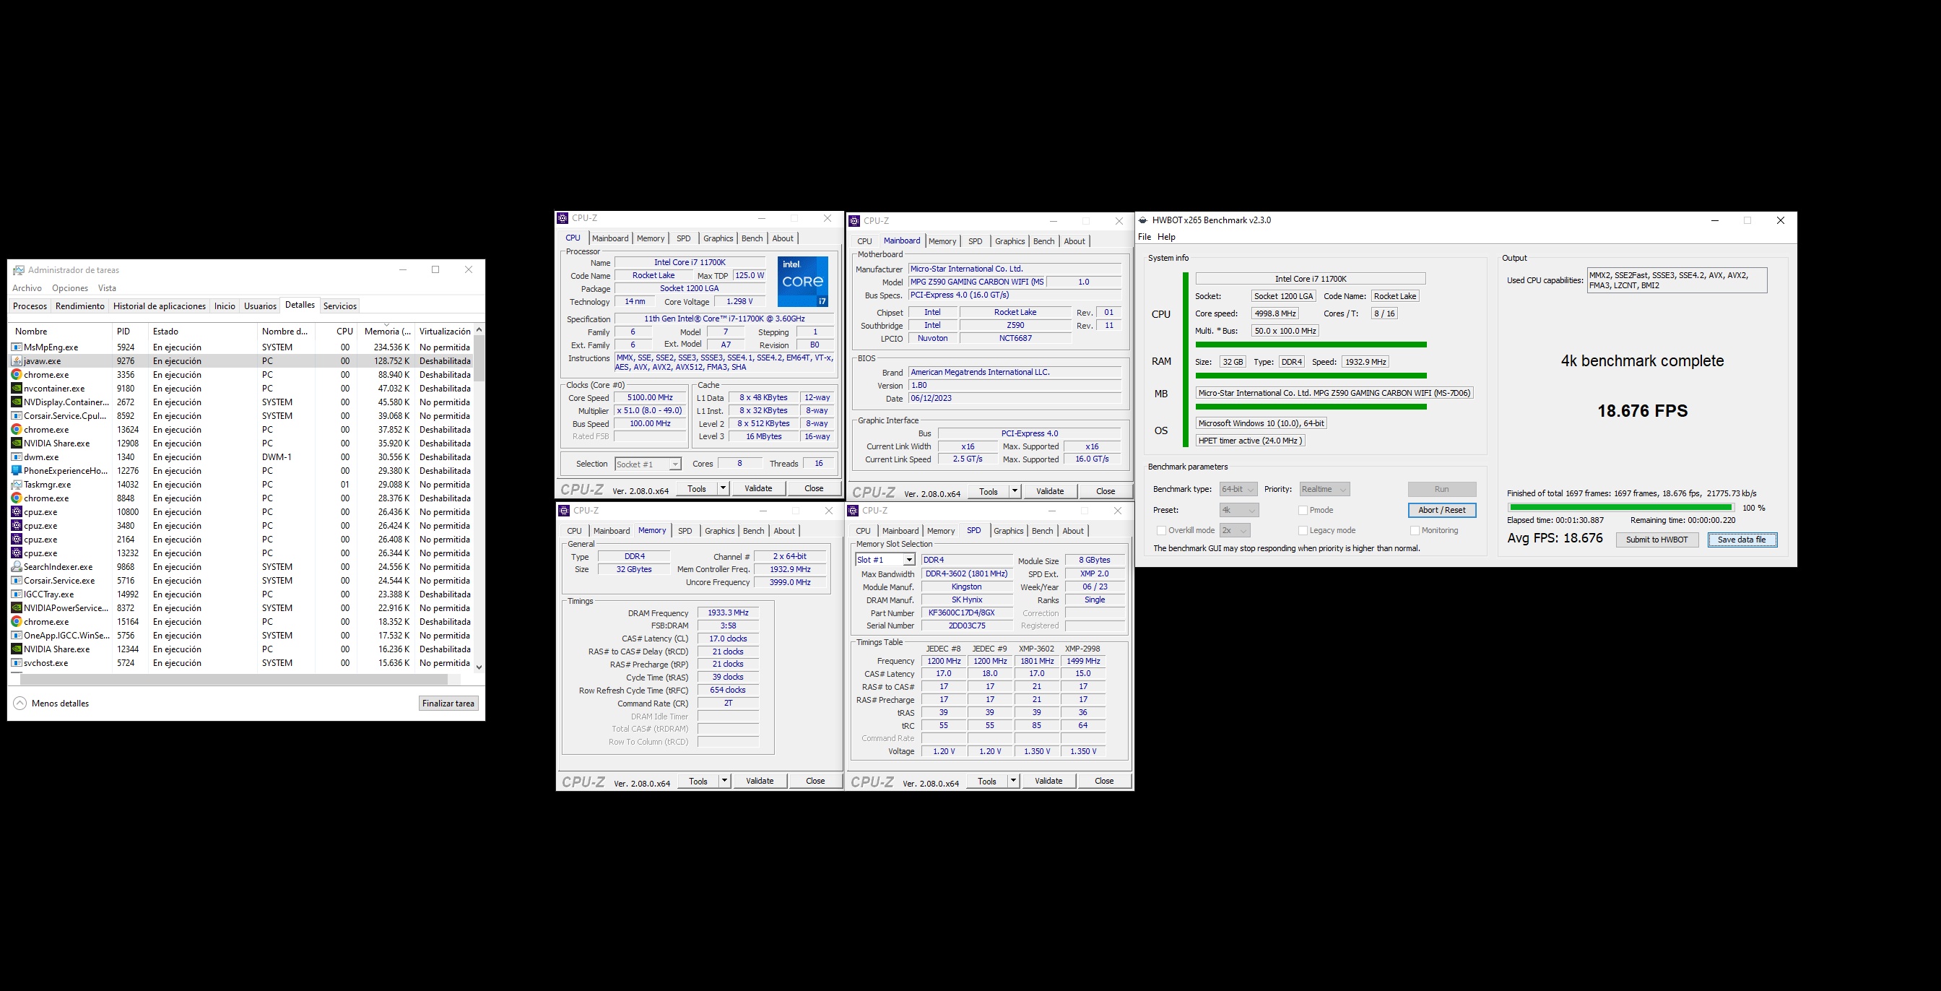Click Finalizar tarea button
This screenshot has width=1941, height=991.
tap(448, 703)
